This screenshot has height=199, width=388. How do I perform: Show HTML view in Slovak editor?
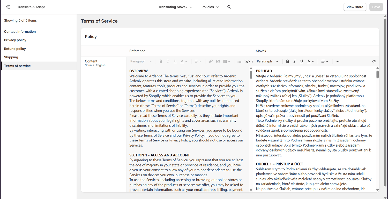(374, 61)
